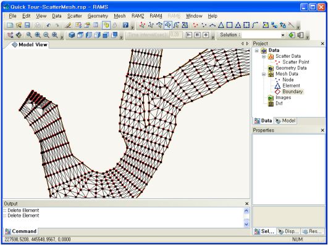
Task: Open the Solution dropdown
Action: [283, 35]
